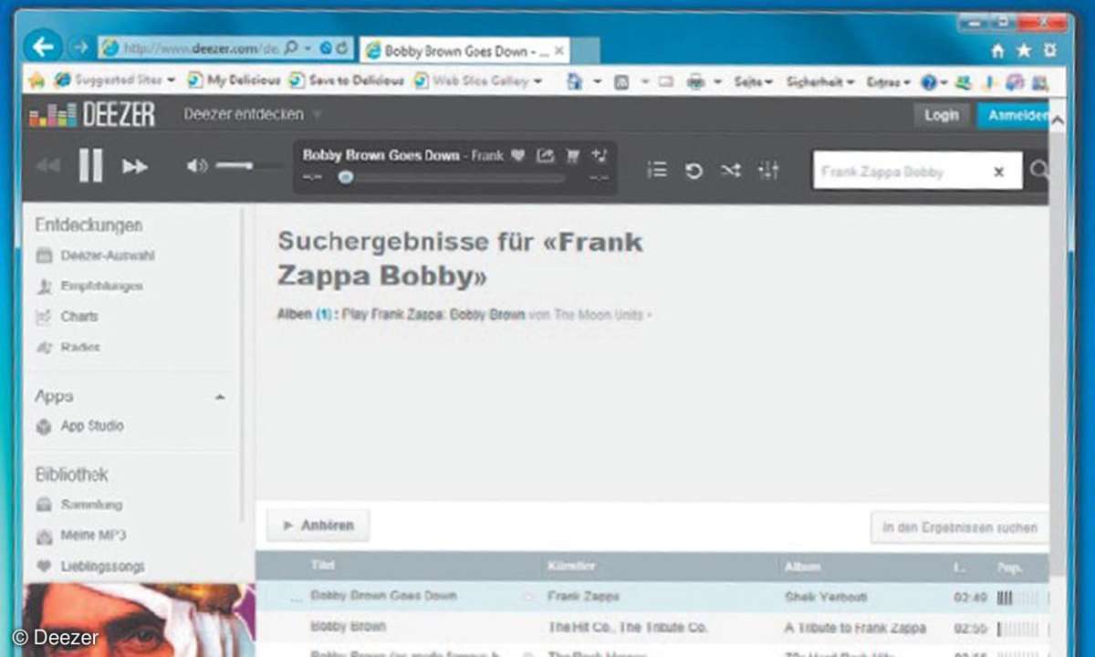Open My Delicious bookmark
Image resolution: width=1095 pixels, height=657 pixels.
[x=235, y=80]
